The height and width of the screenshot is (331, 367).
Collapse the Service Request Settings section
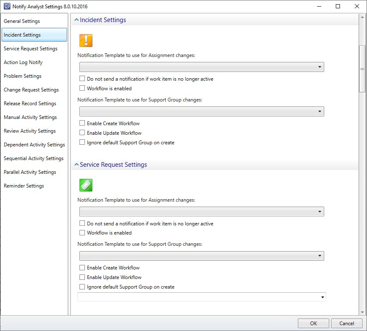point(76,165)
